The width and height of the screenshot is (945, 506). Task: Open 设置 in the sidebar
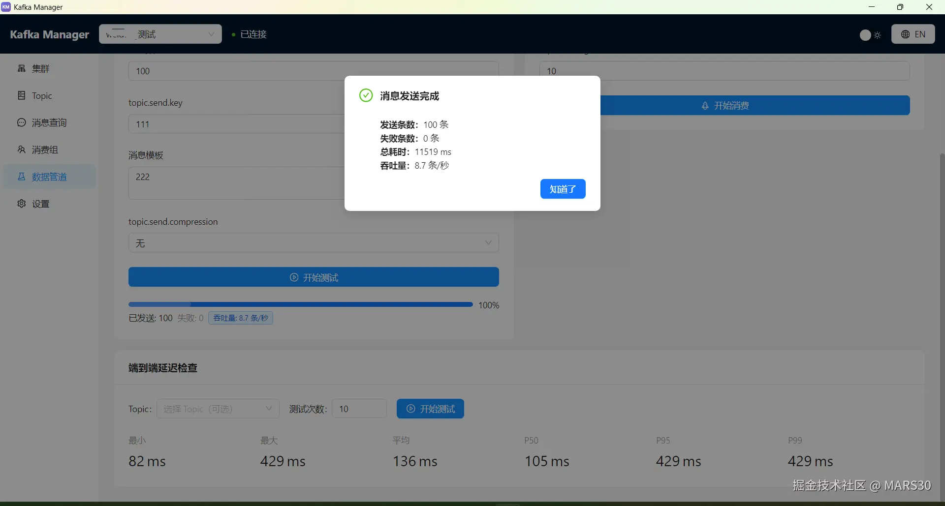(x=49, y=204)
